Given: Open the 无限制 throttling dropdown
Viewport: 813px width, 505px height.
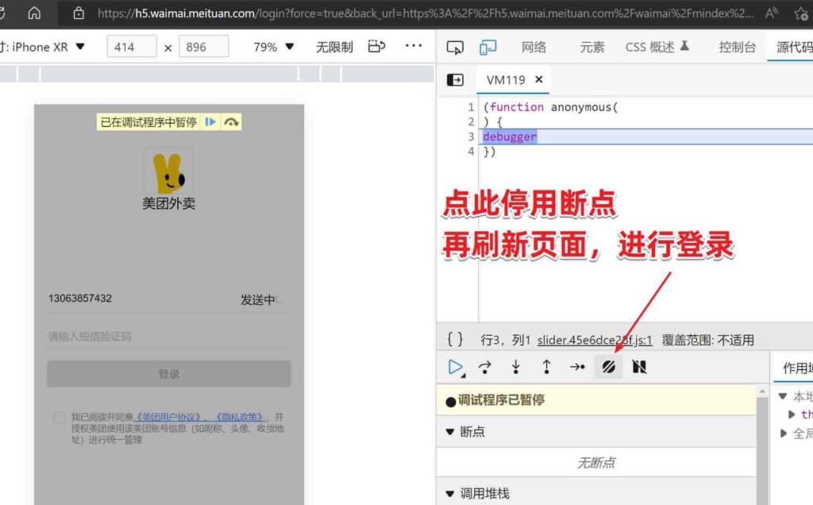Looking at the screenshot, I should point(334,47).
